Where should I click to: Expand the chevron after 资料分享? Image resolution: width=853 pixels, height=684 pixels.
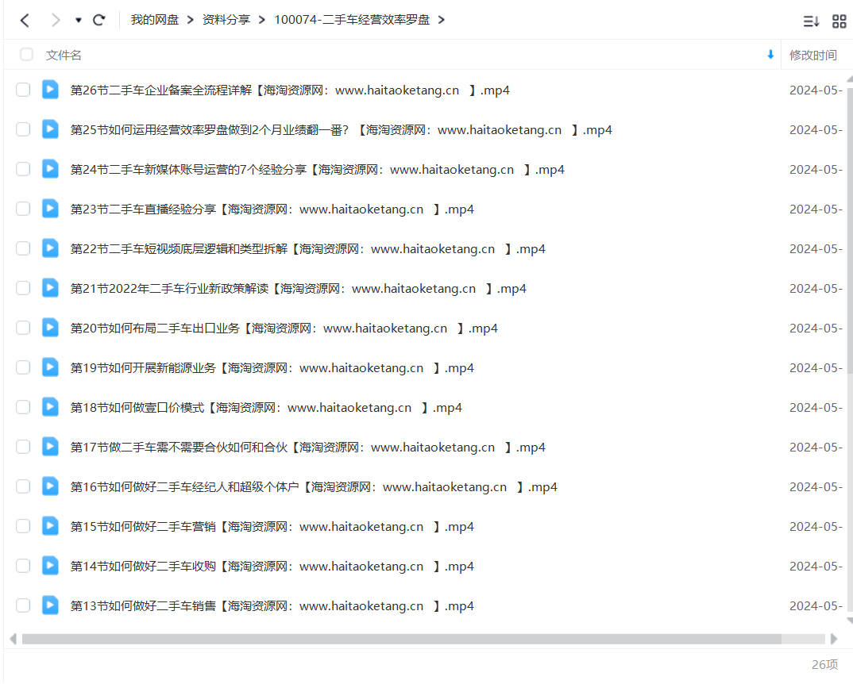point(262,20)
